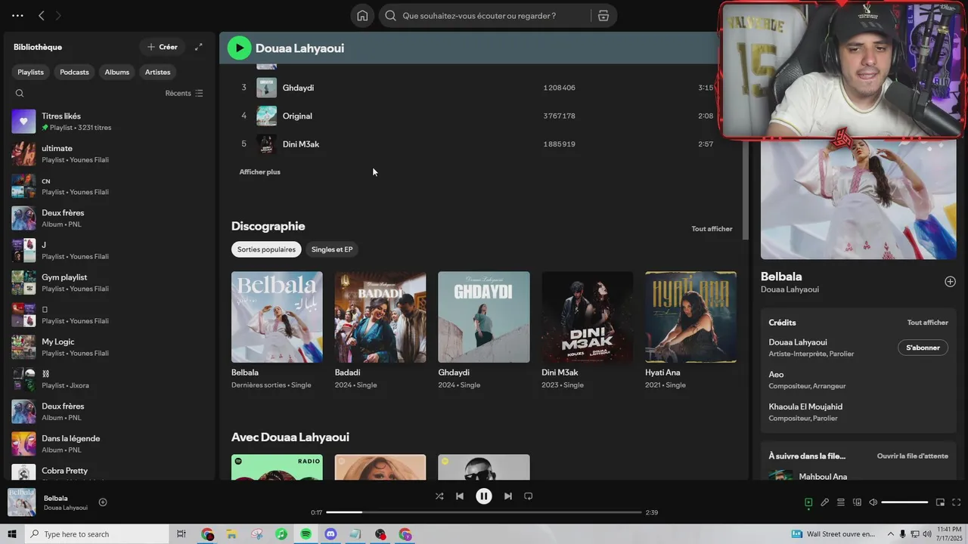The image size is (968, 544).
Task: Open Titres likés playlist
Action: pos(110,122)
